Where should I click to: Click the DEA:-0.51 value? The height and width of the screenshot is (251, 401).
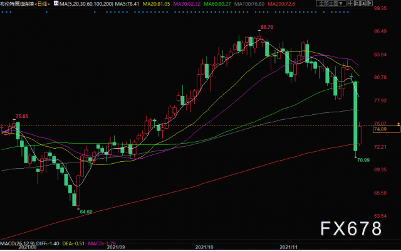point(73,243)
